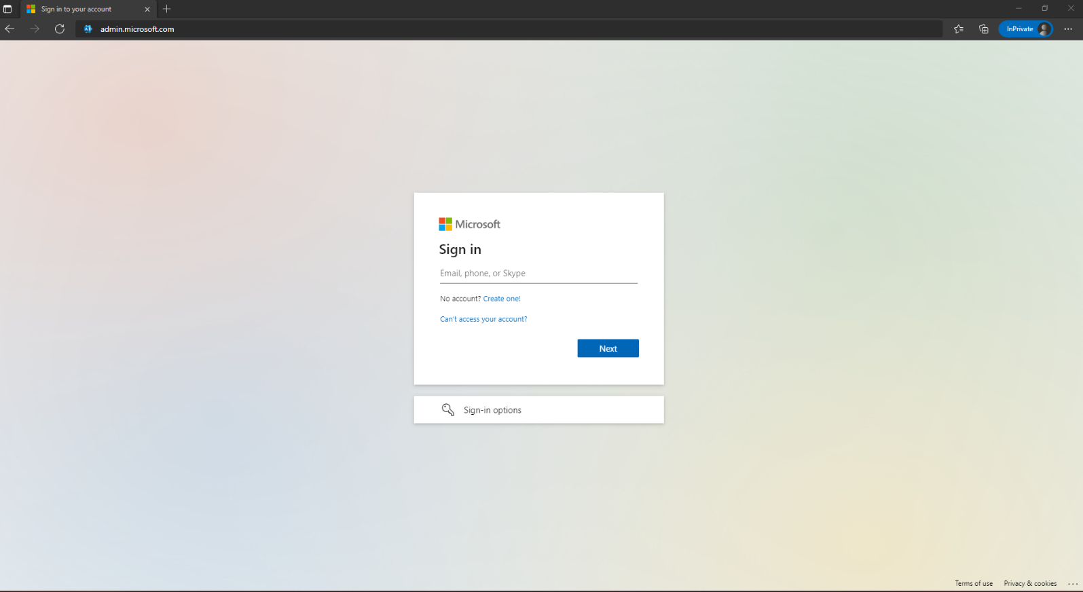The height and width of the screenshot is (592, 1083).
Task: Open Privacy & cookies link
Action: tap(1030, 583)
